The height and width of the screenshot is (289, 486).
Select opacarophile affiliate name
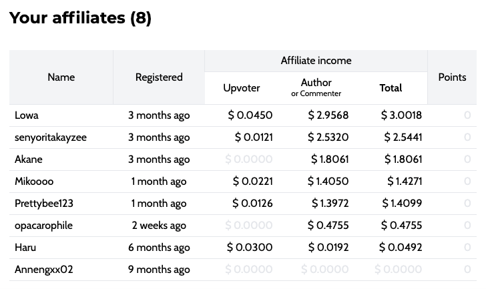tap(43, 225)
